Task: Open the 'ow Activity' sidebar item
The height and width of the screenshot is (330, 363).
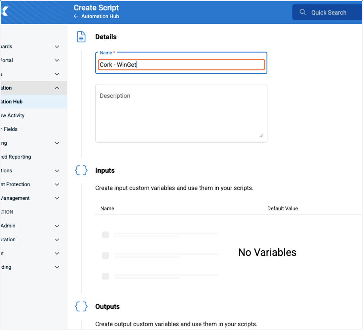Action: pos(34,115)
